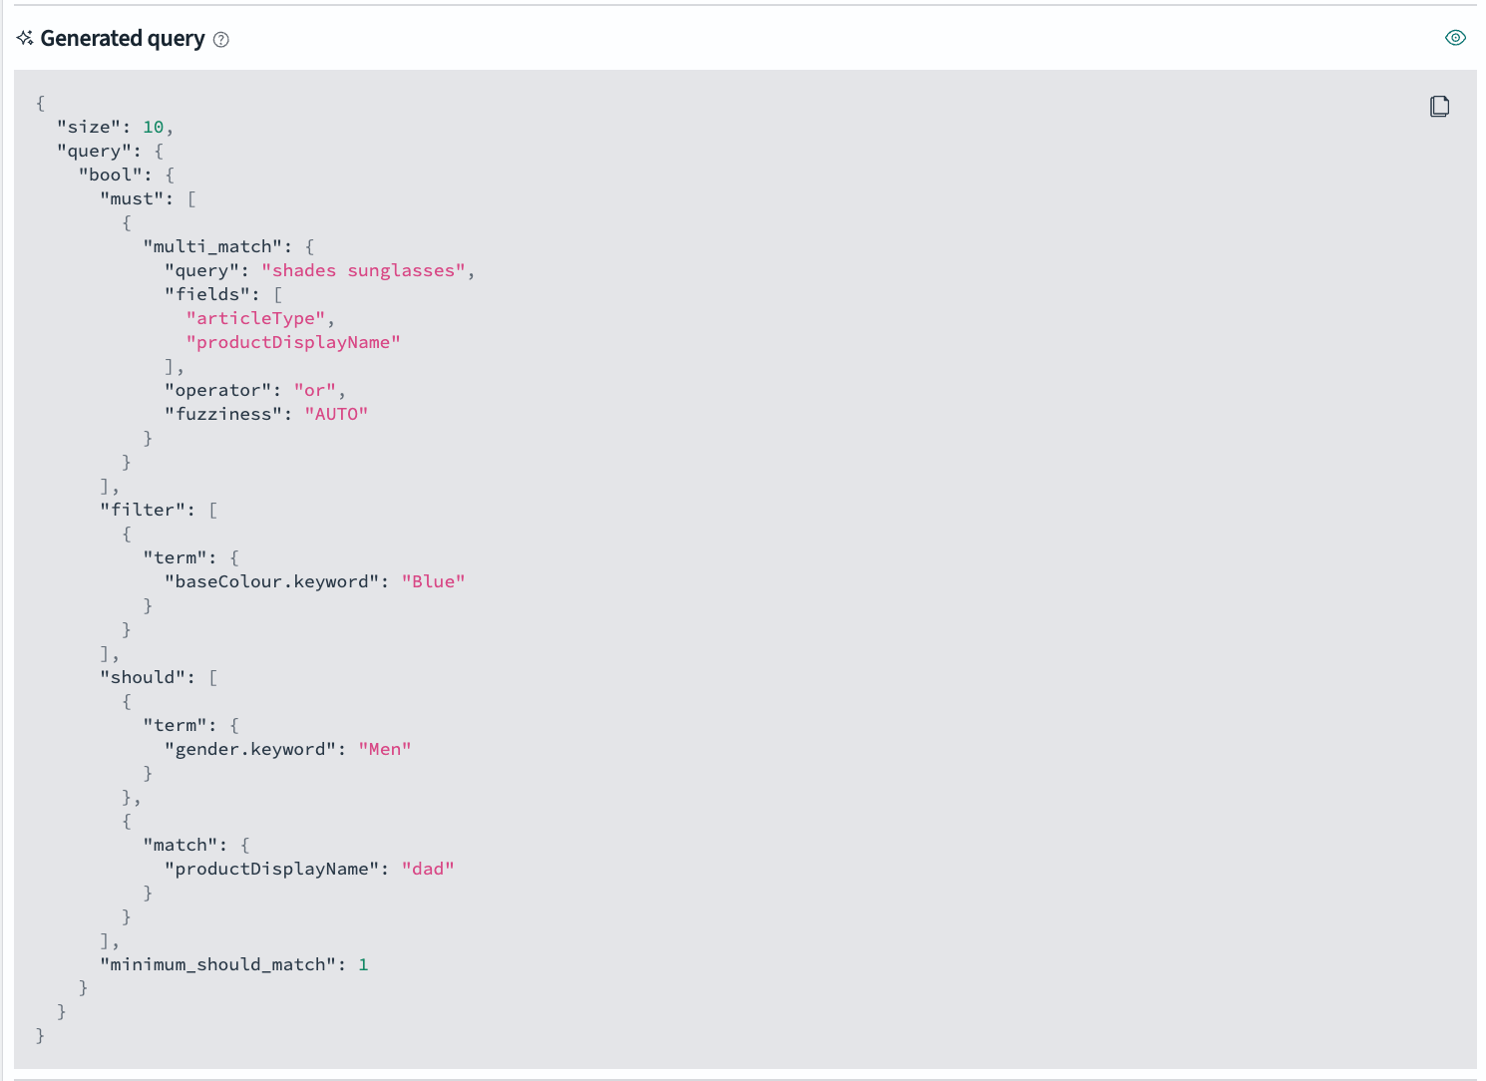The width and height of the screenshot is (1486, 1081).
Task: Select the filter array opening bracket
Action: [x=212, y=509]
